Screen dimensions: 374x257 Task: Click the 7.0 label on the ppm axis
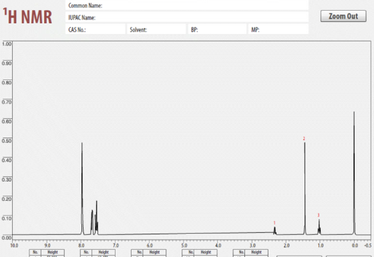[x=116, y=246]
